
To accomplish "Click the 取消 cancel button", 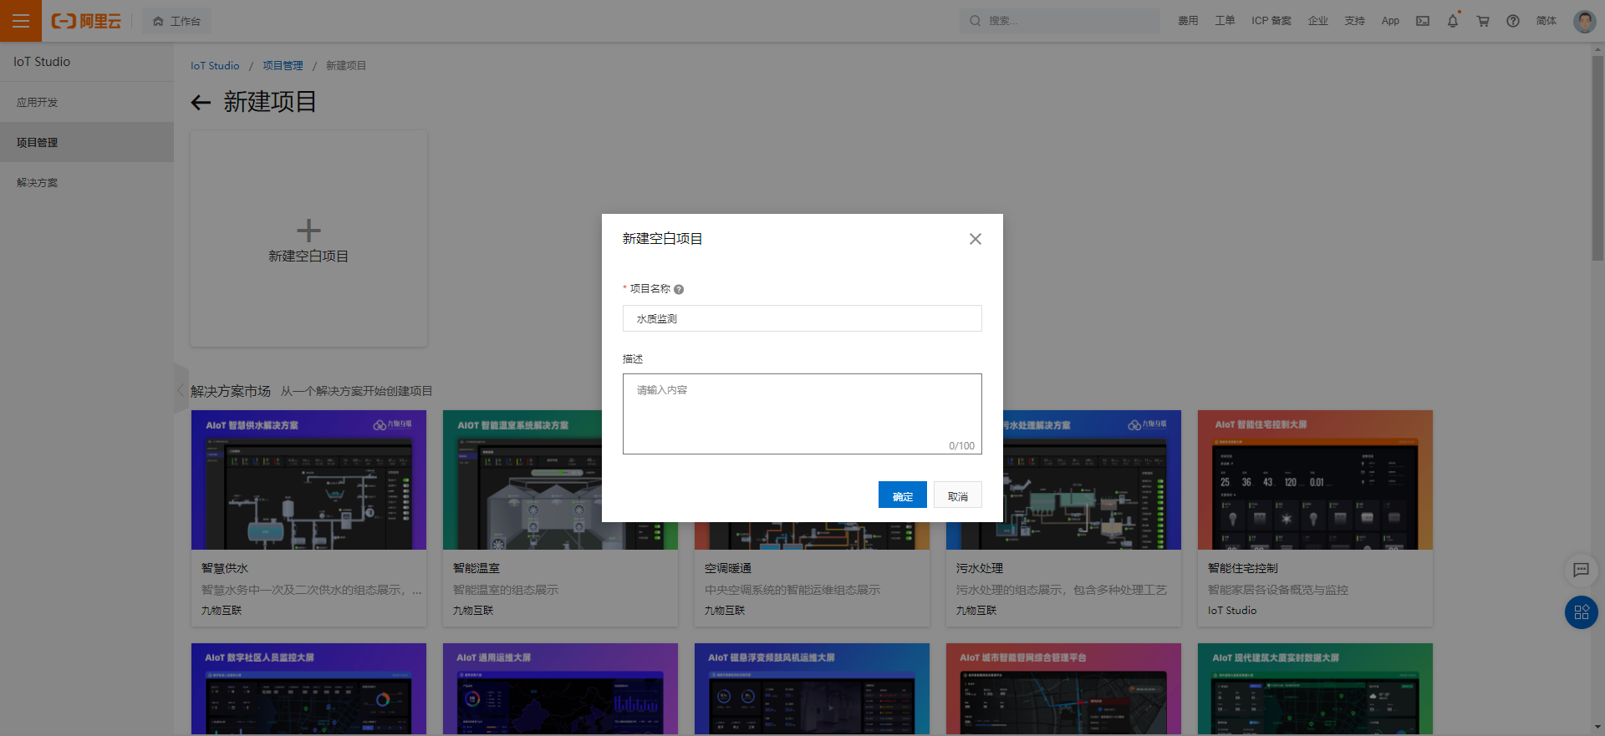I will click(958, 495).
